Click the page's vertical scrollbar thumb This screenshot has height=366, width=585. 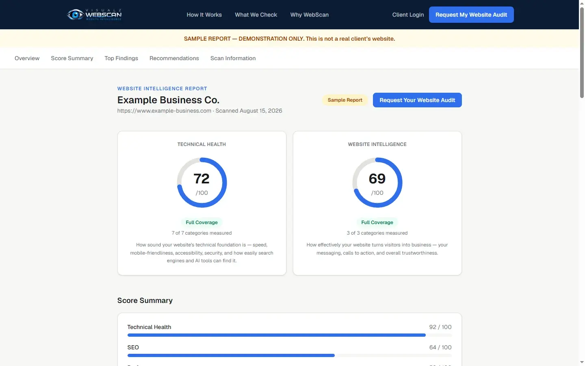[x=582, y=52]
